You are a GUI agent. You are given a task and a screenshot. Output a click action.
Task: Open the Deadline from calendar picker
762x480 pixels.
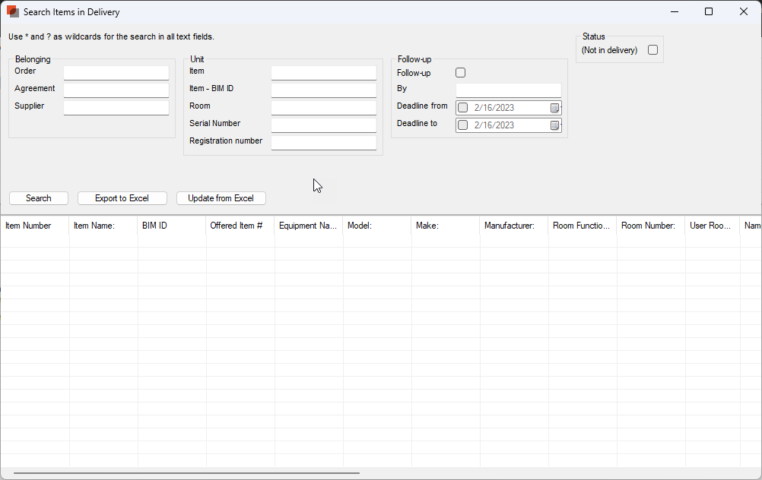click(554, 108)
